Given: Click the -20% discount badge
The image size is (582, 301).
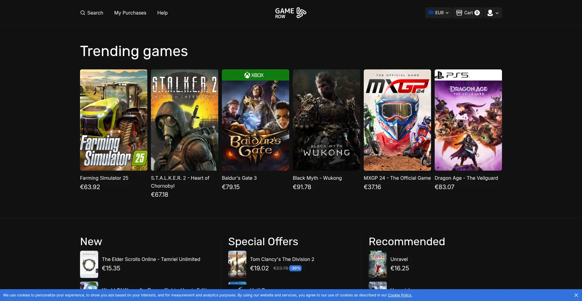Looking at the screenshot, I should point(295,268).
